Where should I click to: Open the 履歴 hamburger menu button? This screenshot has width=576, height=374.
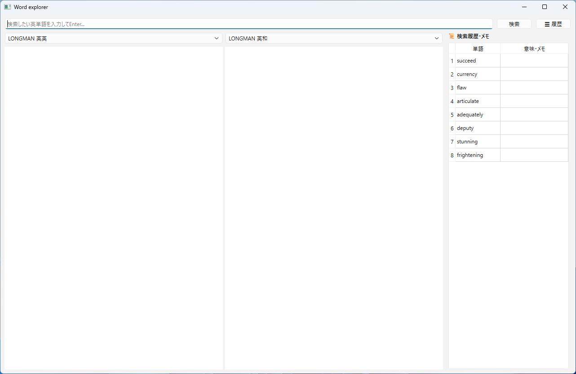click(x=553, y=24)
